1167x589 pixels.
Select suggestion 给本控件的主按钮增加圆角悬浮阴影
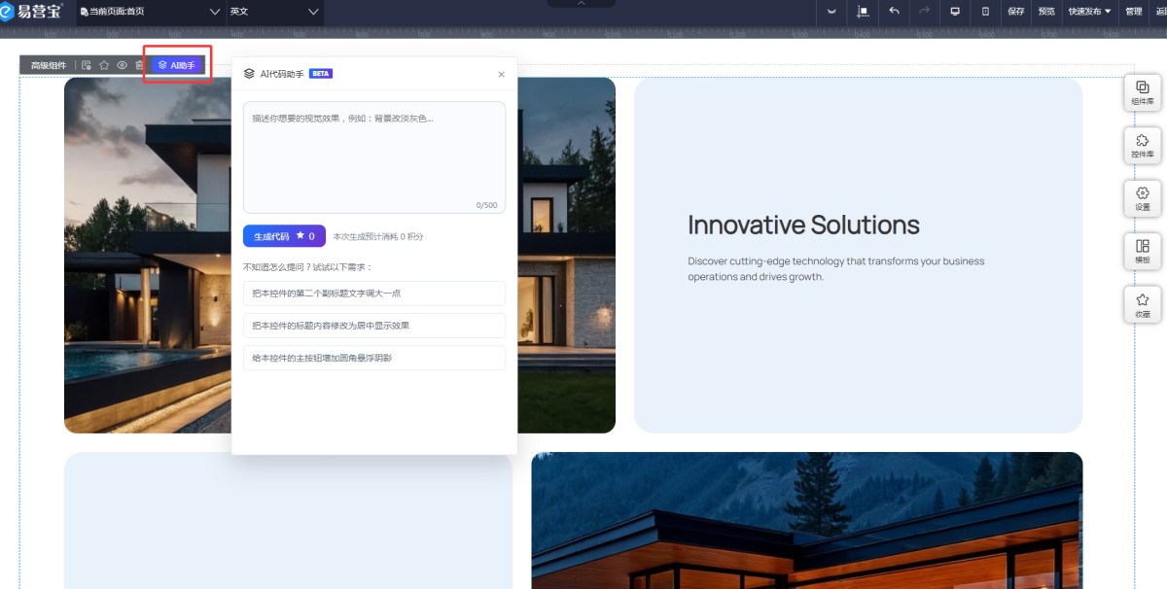pos(374,358)
